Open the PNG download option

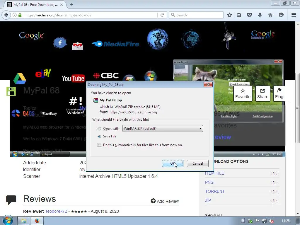(x=209, y=182)
